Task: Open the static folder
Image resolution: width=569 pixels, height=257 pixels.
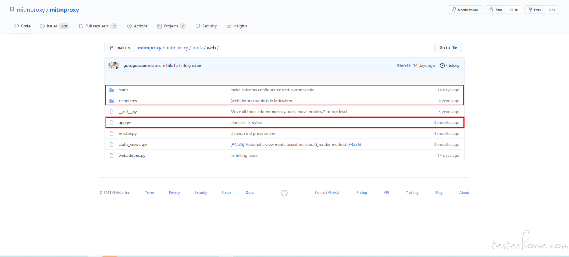Action: click(x=124, y=90)
